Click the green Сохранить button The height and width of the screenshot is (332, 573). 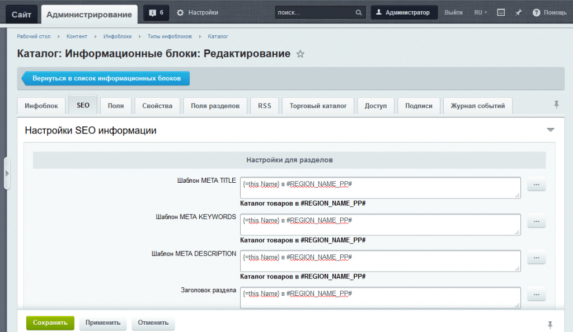tap(50, 322)
